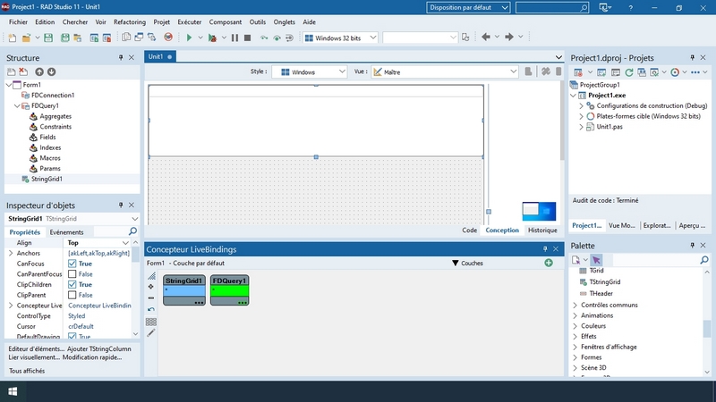Uncheck the CanFocus property checkbox
The image size is (716, 402).
pyautogui.click(x=73, y=264)
